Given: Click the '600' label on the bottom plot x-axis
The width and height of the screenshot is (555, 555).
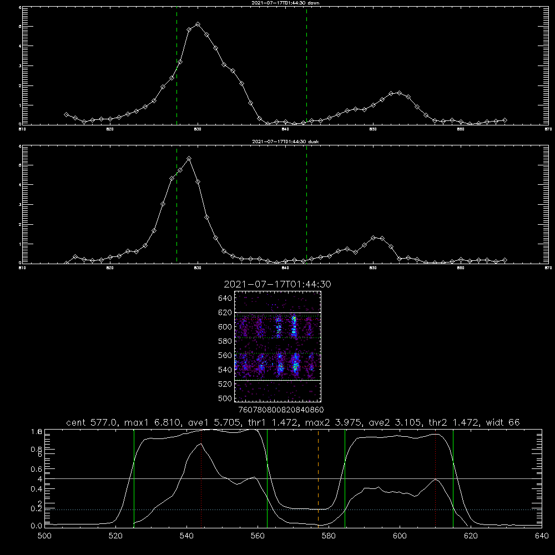Looking at the screenshot, I should click(400, 536).
